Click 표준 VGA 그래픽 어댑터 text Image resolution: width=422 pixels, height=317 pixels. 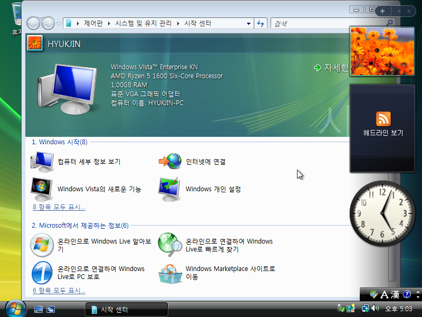click(146, 94)
